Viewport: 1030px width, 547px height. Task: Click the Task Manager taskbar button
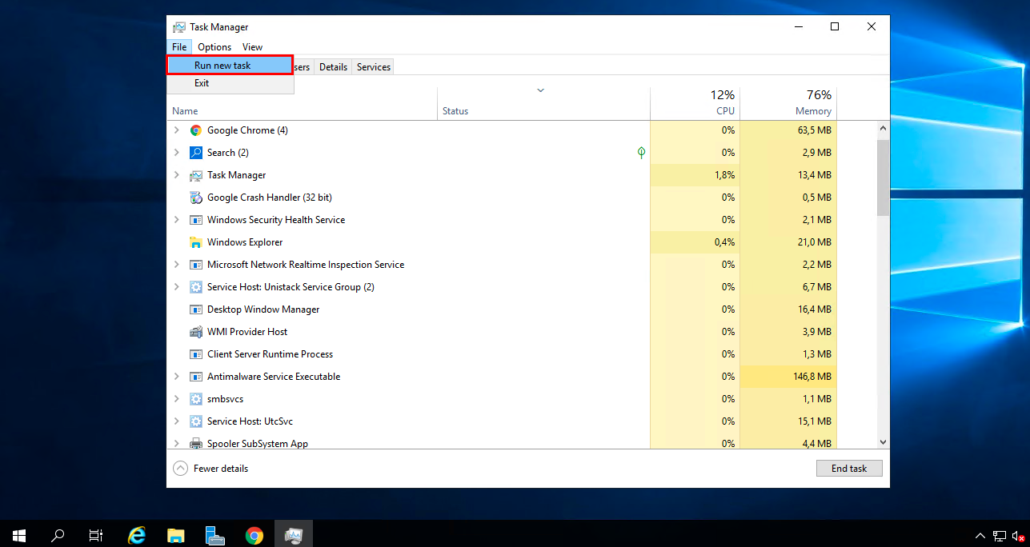[294, 535]
